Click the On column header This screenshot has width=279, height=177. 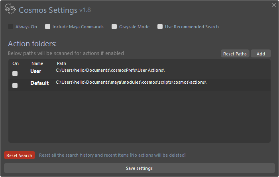point(16,63)
